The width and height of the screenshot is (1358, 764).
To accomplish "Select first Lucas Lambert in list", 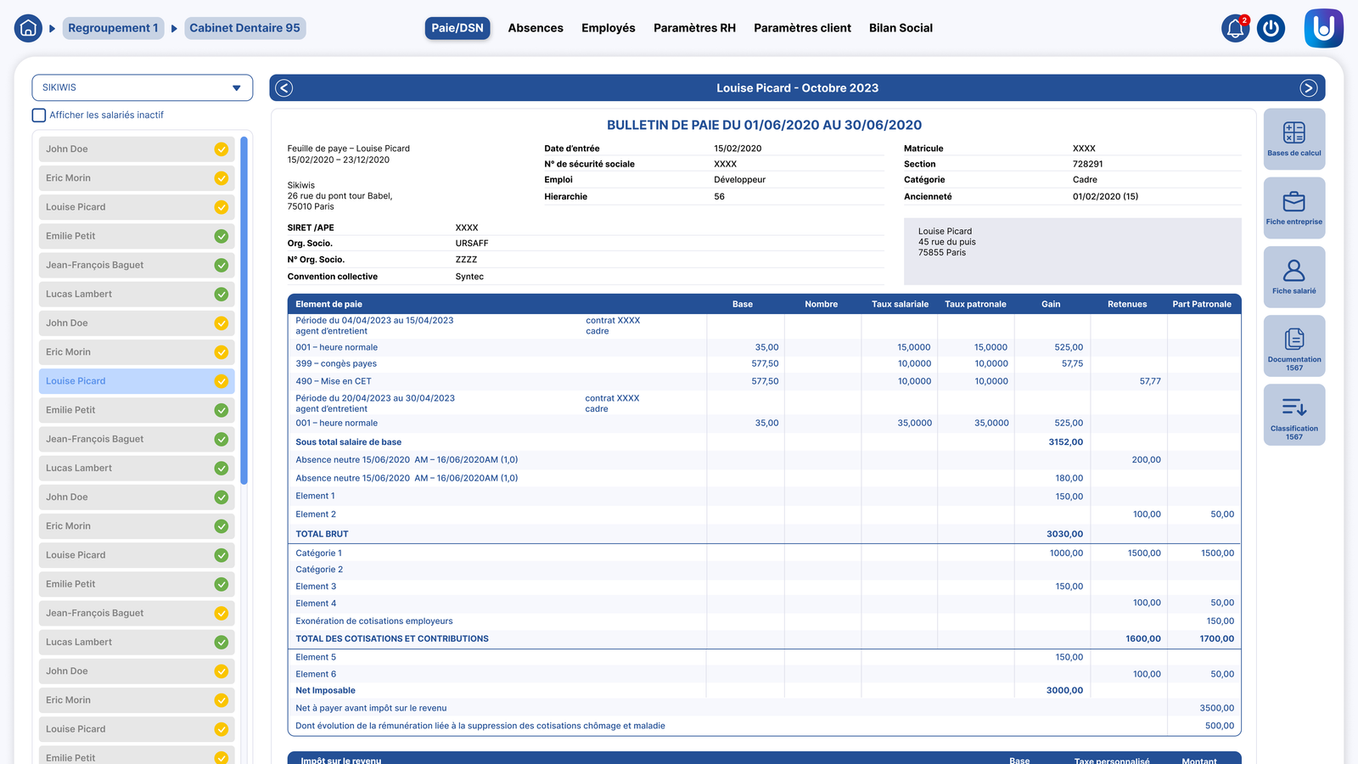I will 137,295.
